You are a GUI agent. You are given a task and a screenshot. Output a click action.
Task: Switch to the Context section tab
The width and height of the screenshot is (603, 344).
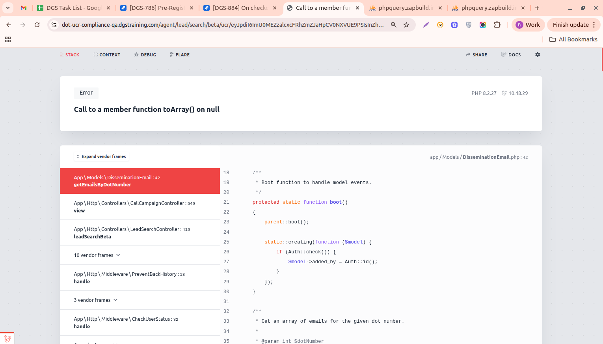pyautogui.click(x=107, y=55)
